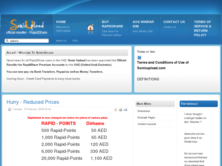Click the Khalid Iman testimonial
Image resolution: width=222 pixels, height=166 pixels.
[x=194, y=138]
